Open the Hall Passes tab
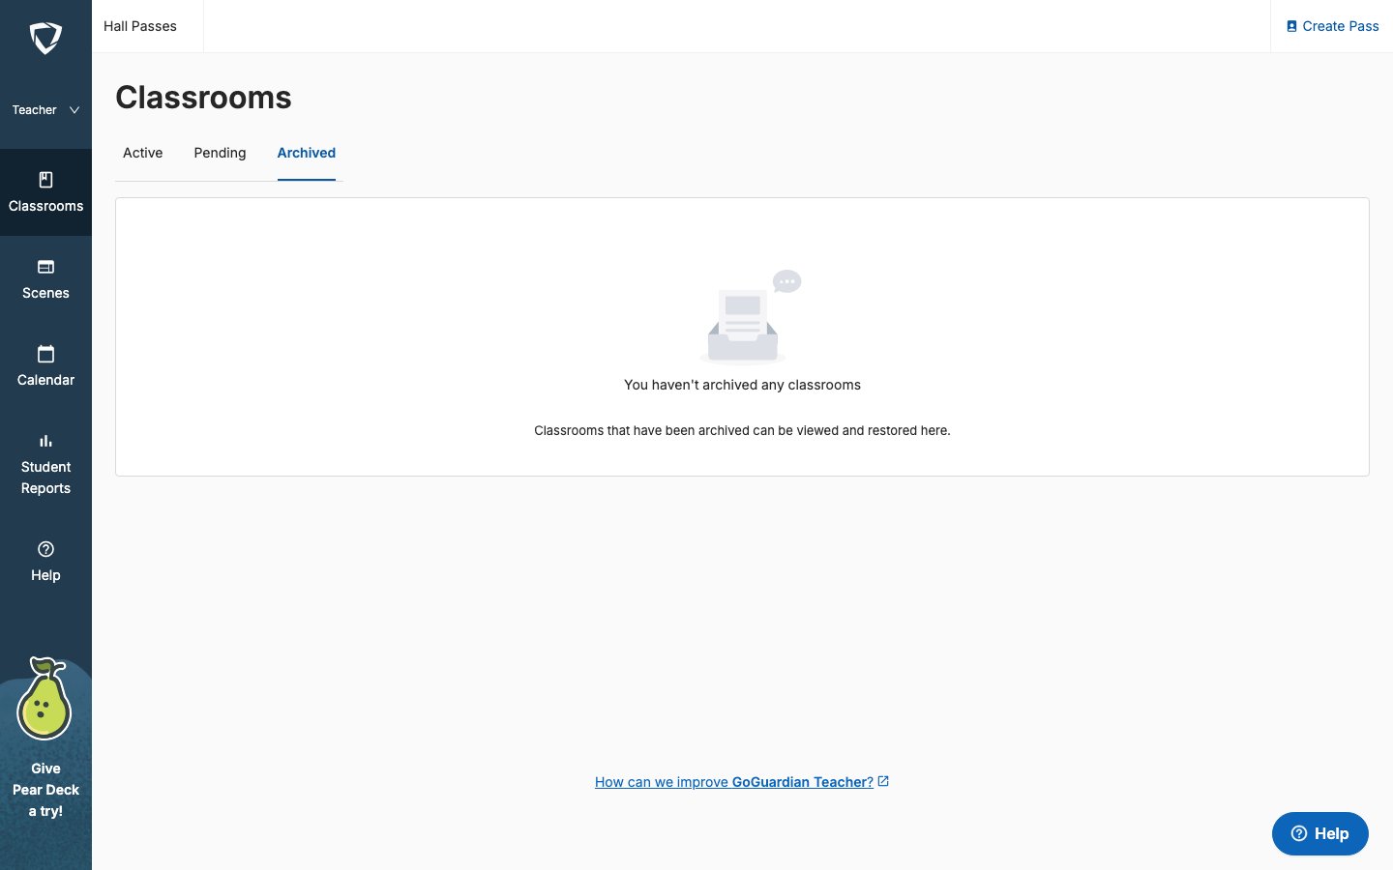Viewport: 1393px width, 870px height. point(140,26)
